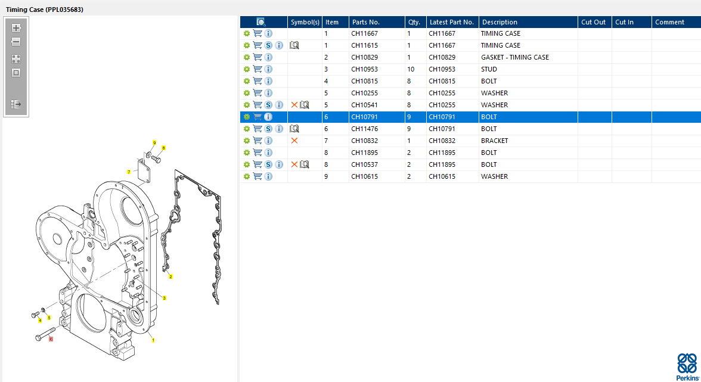
Task: Select callout 2 on the gasket in diagram
Action: [170, 277]
